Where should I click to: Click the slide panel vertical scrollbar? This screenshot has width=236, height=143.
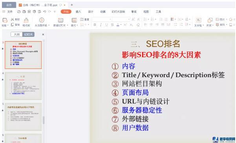(x=44, y=120)
